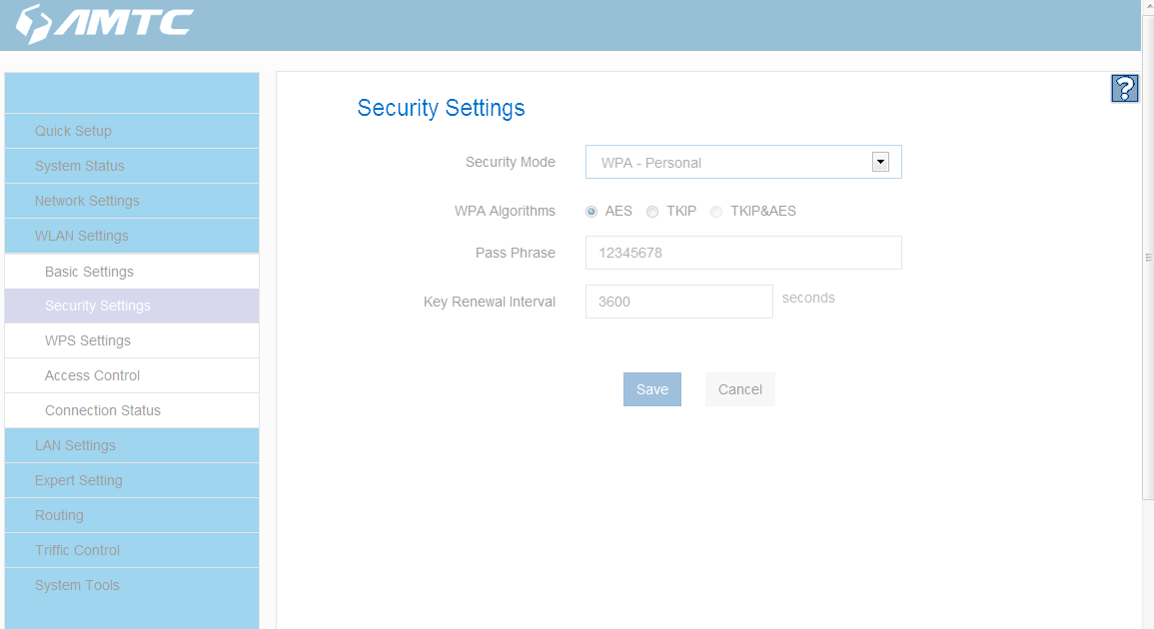
Task: Focus the Pass Phrase input field
Action: point(743,253)
